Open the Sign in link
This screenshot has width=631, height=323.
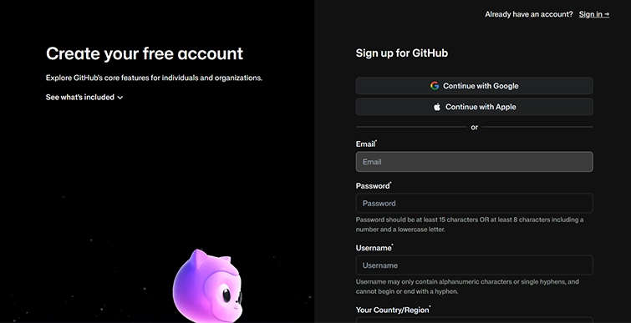pyautogui.click(x=594, y=14)
